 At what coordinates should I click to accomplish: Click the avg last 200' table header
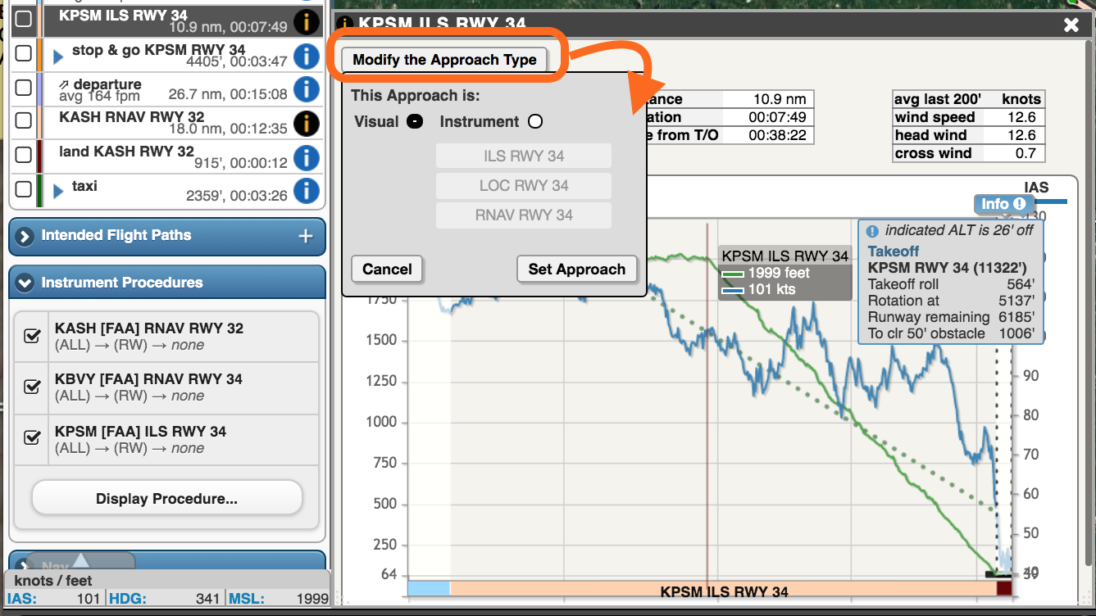[x=938, y=99]
